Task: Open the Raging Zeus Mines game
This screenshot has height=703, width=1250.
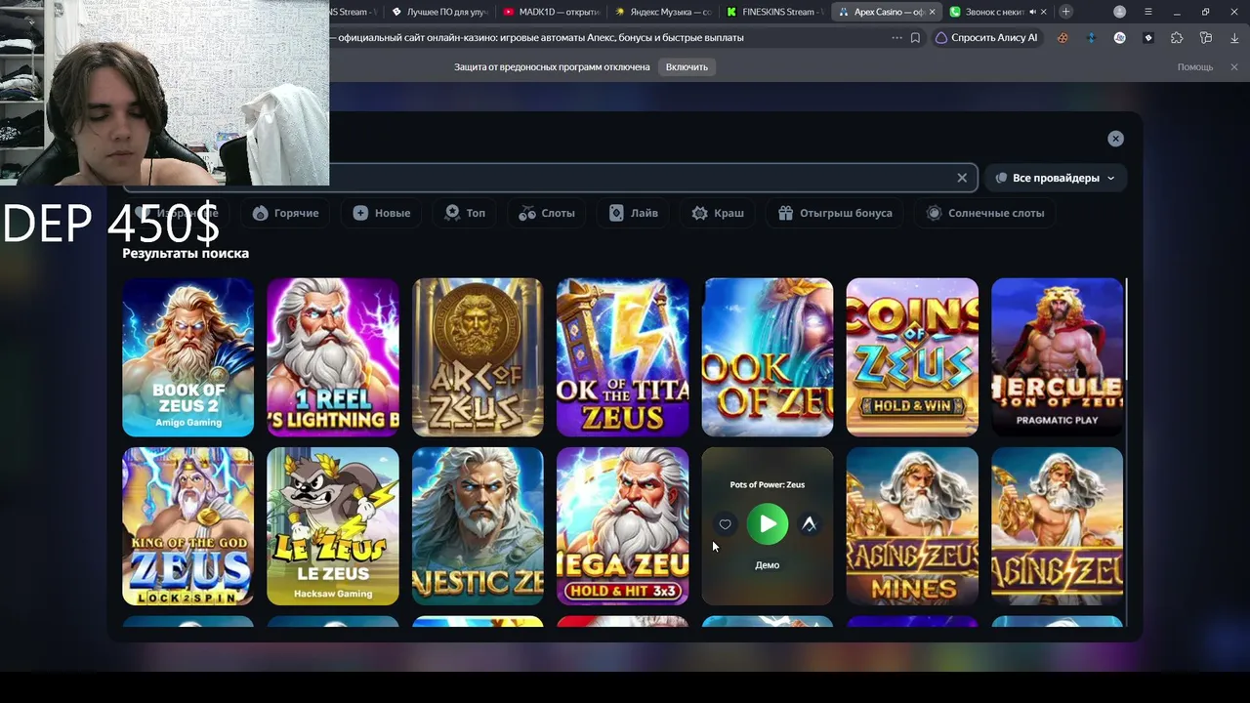Action: (x=912, y=526)
